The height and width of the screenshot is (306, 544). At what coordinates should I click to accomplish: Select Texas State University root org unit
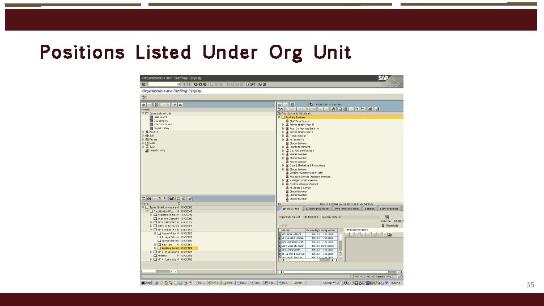163,207
